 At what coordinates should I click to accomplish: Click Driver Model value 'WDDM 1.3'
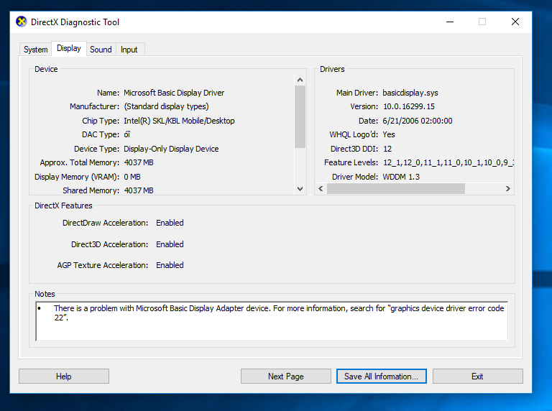[401, 177]
